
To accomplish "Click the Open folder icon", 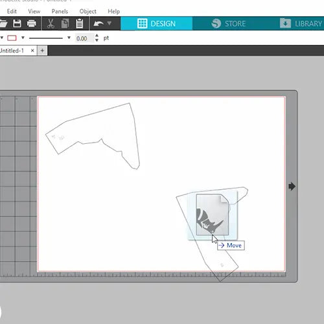I will (3, 23).
